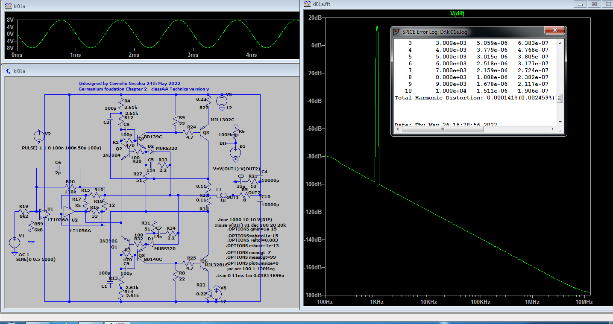The height and width of the screenshot is (324, 613).
Task: Select the .tran 0 11ms 1m directive
Action: pyautogui.click(x=250, y=276)
